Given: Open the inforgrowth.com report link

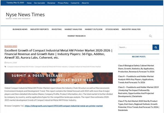Looking at the screenshot, I should [64, 106].
